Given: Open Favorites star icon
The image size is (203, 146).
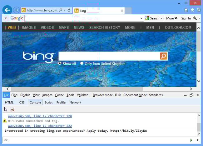Looking at the screenshot, I should tap(192, 10).
